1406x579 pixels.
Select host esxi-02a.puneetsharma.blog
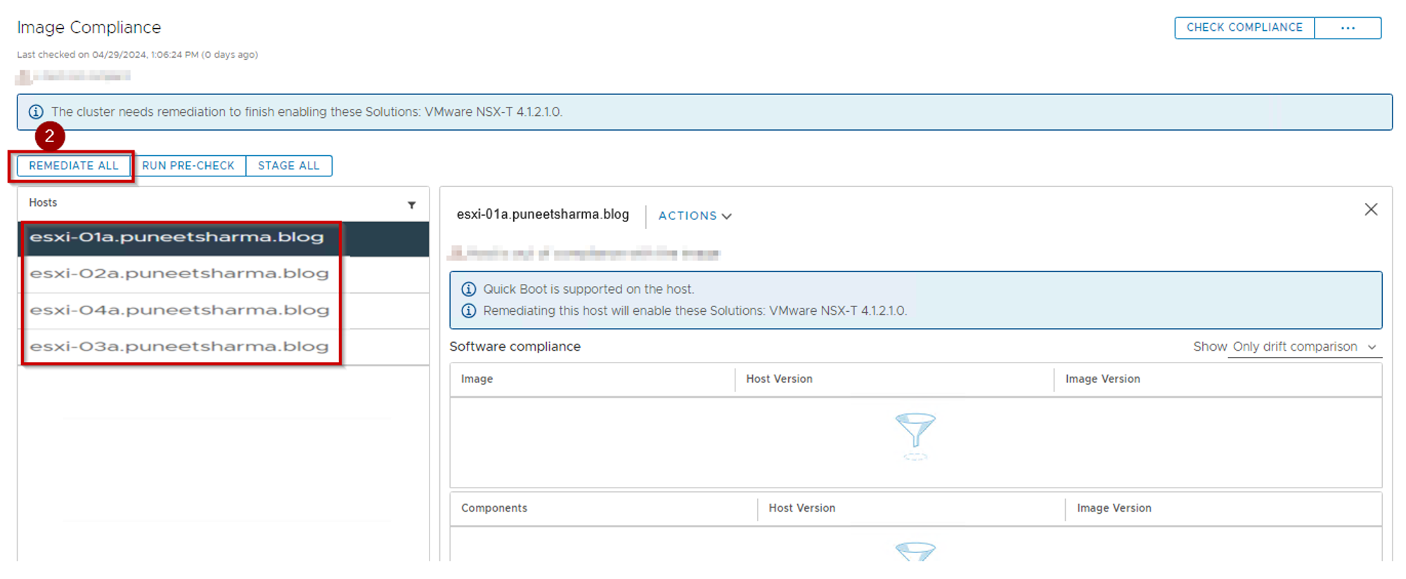coord(179,274)
